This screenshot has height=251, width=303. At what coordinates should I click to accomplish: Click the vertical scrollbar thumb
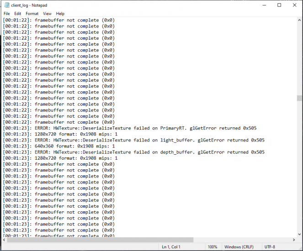[x=299, y=98]
